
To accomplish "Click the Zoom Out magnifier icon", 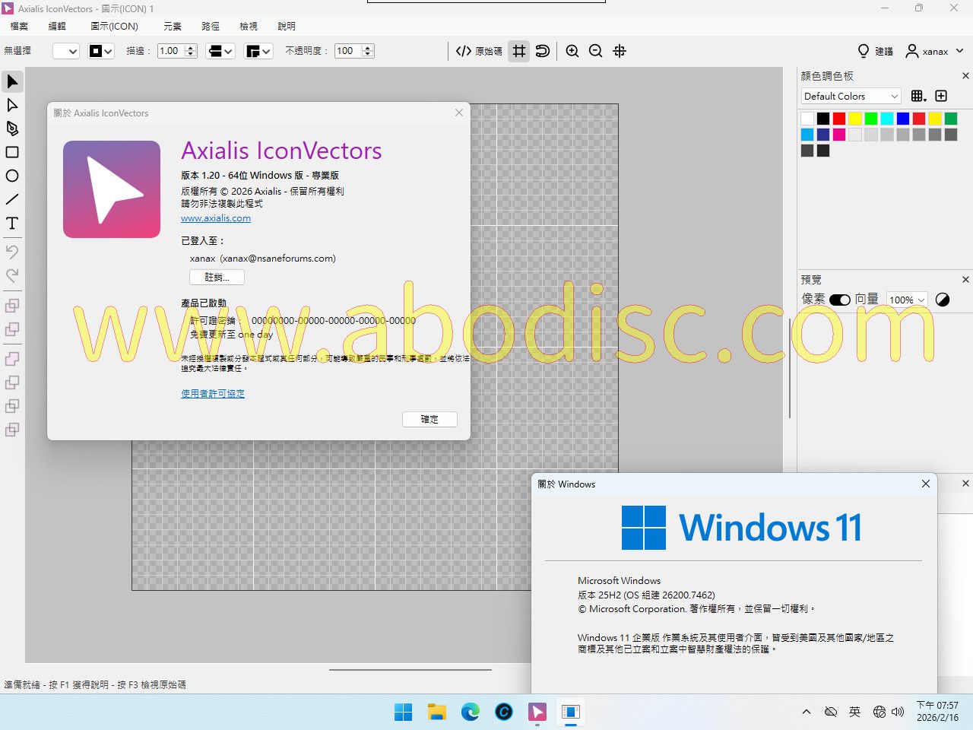I will point(596,51).
